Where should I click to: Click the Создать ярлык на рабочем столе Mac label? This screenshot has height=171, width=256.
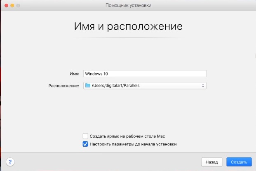(x=127, y=136)
